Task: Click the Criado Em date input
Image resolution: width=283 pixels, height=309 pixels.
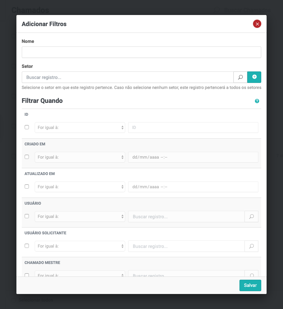Action: 193,157
